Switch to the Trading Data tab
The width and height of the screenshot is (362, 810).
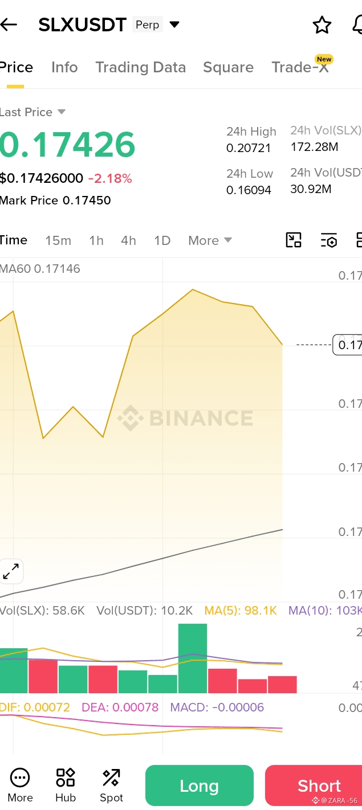141,67
